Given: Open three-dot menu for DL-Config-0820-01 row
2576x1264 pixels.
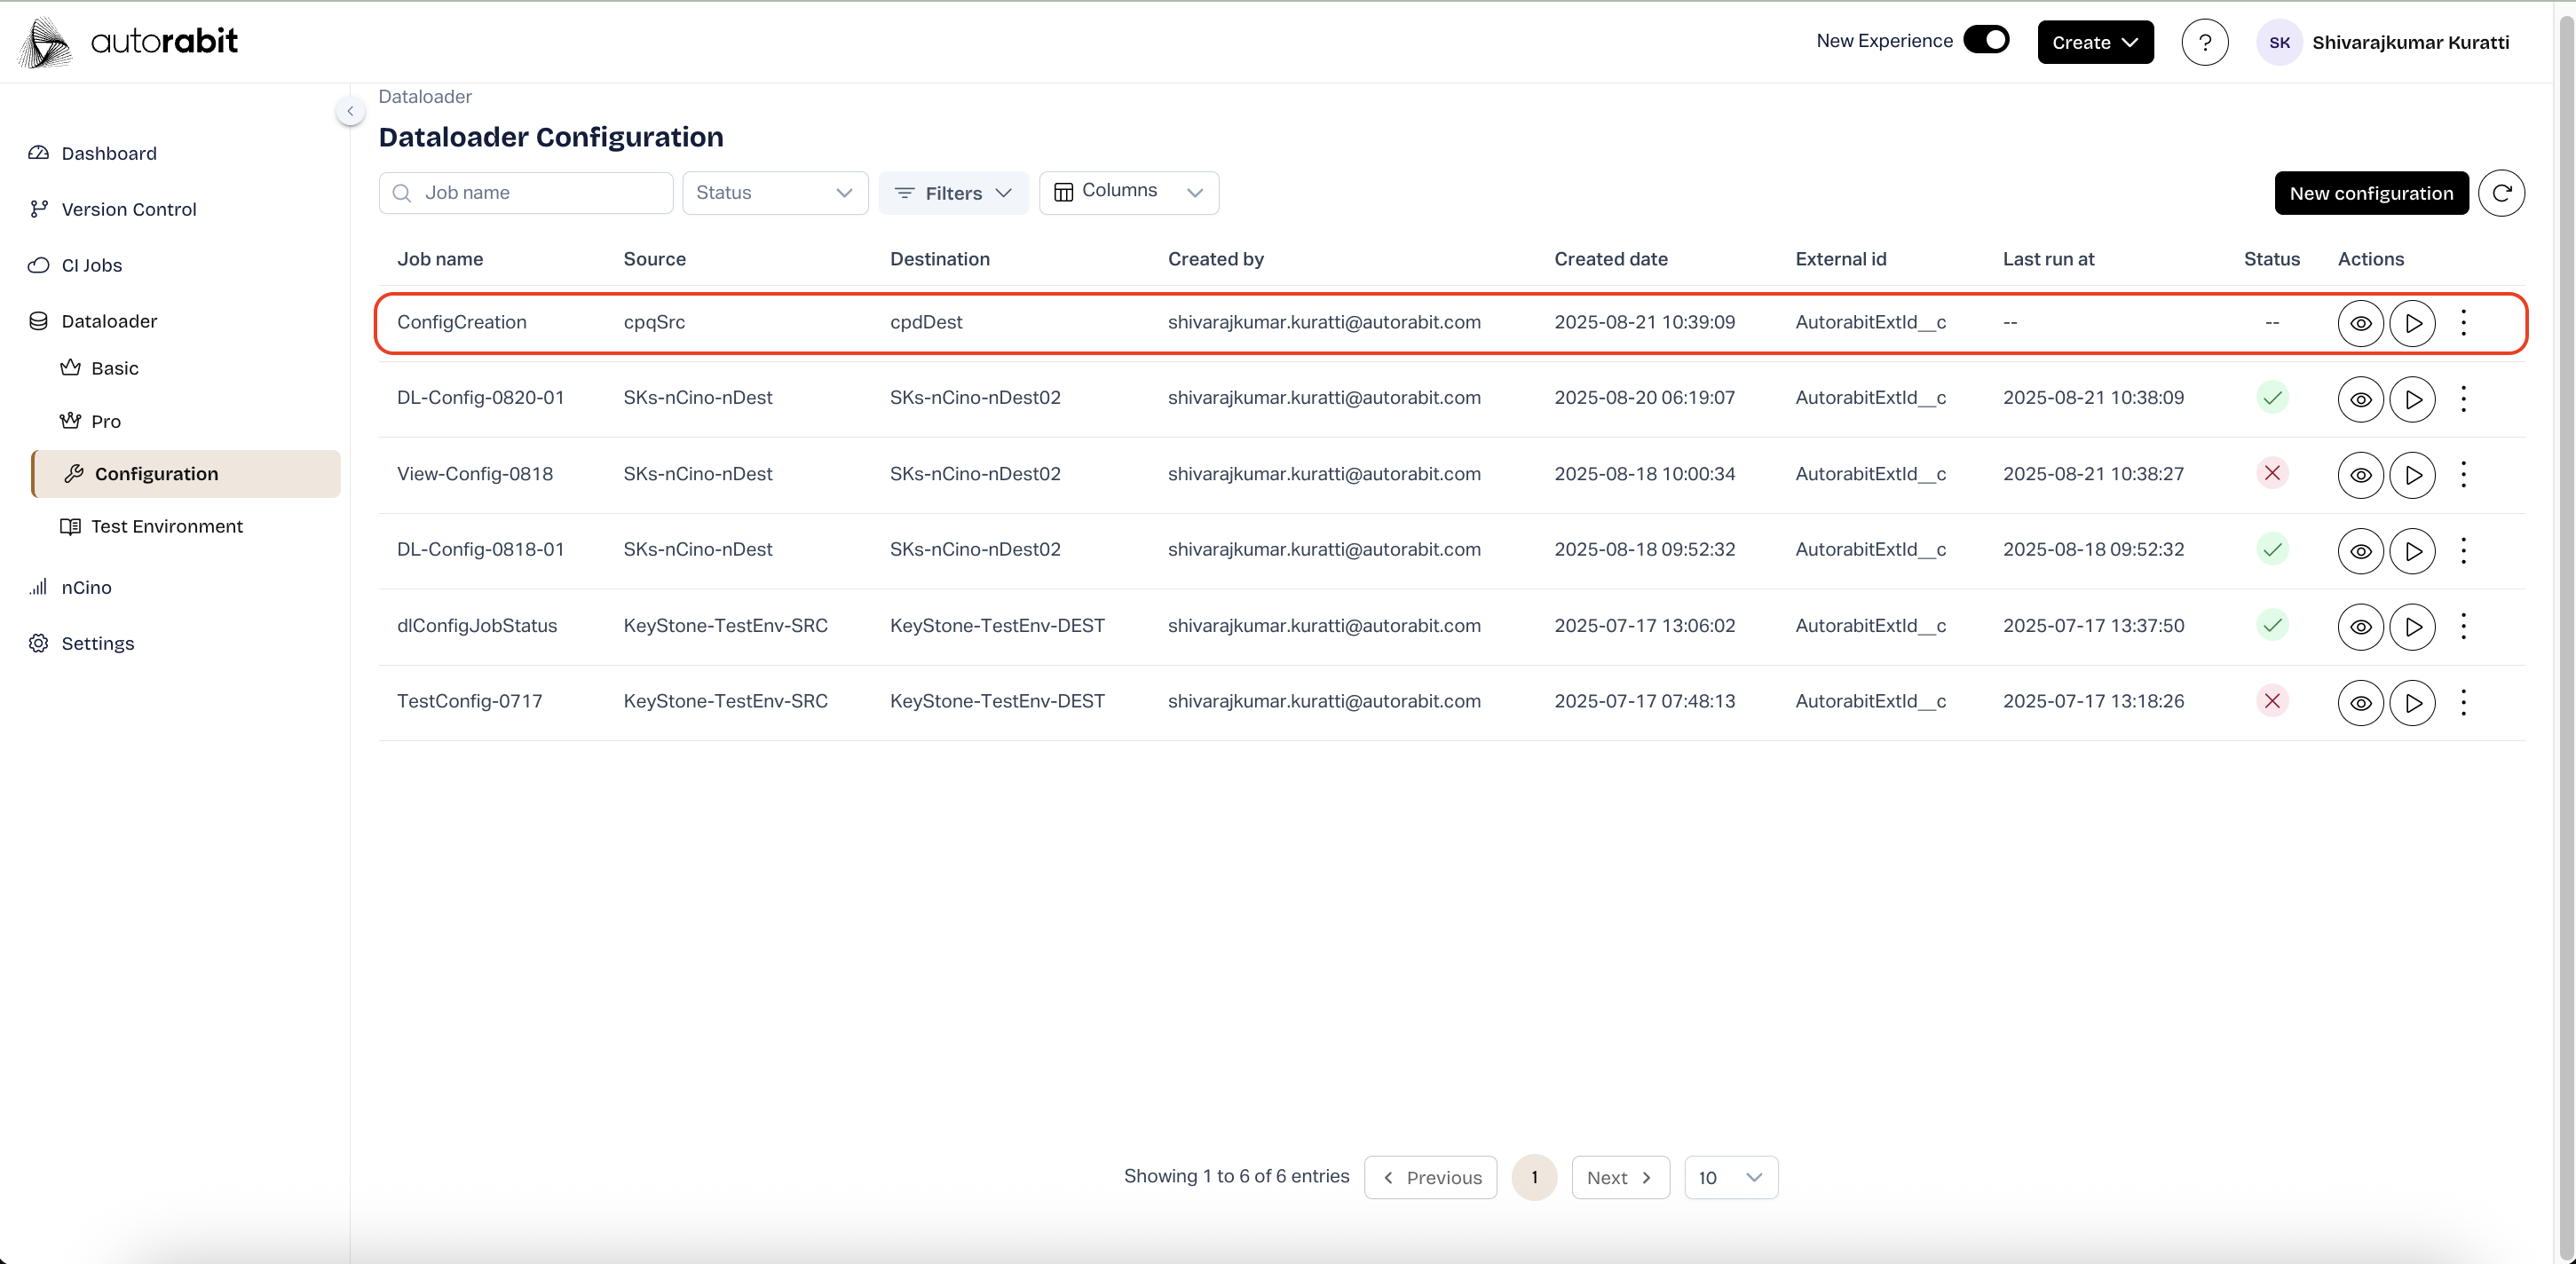Looking at the screenshot, I should tap(2463, 398).
